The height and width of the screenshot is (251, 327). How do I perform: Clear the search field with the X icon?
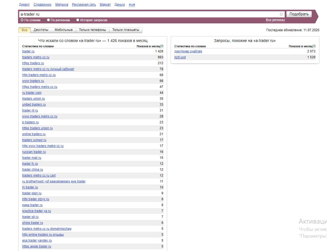[x=281, y=14]
